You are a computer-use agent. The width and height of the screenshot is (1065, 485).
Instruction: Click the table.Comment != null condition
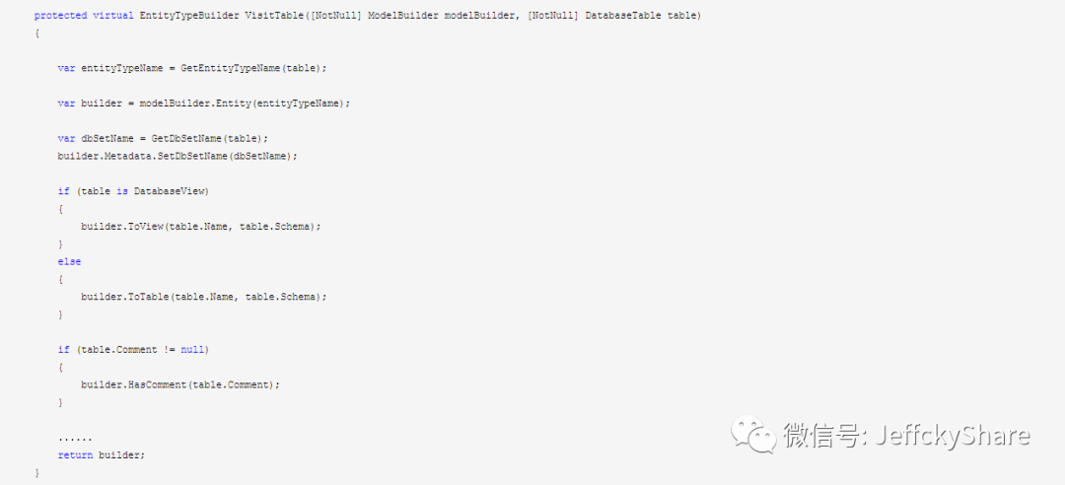(x=143, y=350)
